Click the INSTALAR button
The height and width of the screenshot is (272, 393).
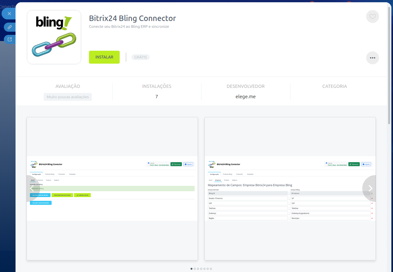click(104, 57)
